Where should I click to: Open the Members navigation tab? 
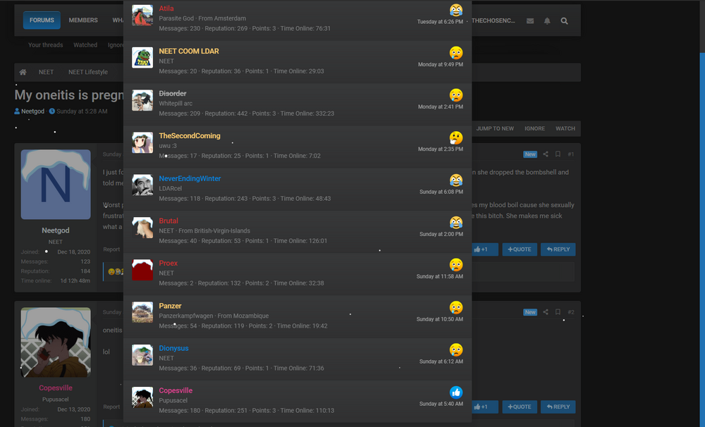coord(83,20)
